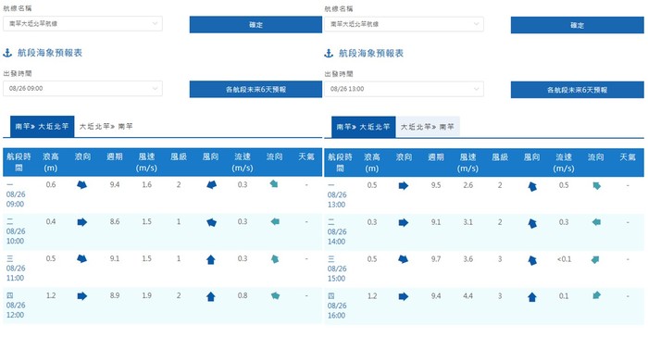Click wind speed 4.4 in 16:00 row
Viewport: 648px width, 337px height.
(x=467, y=296)
